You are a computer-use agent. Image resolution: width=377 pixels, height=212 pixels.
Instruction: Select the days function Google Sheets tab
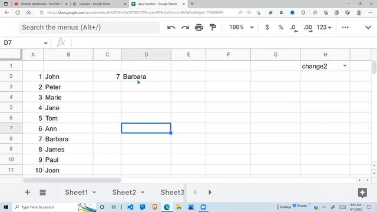click(x=158, y=4)
